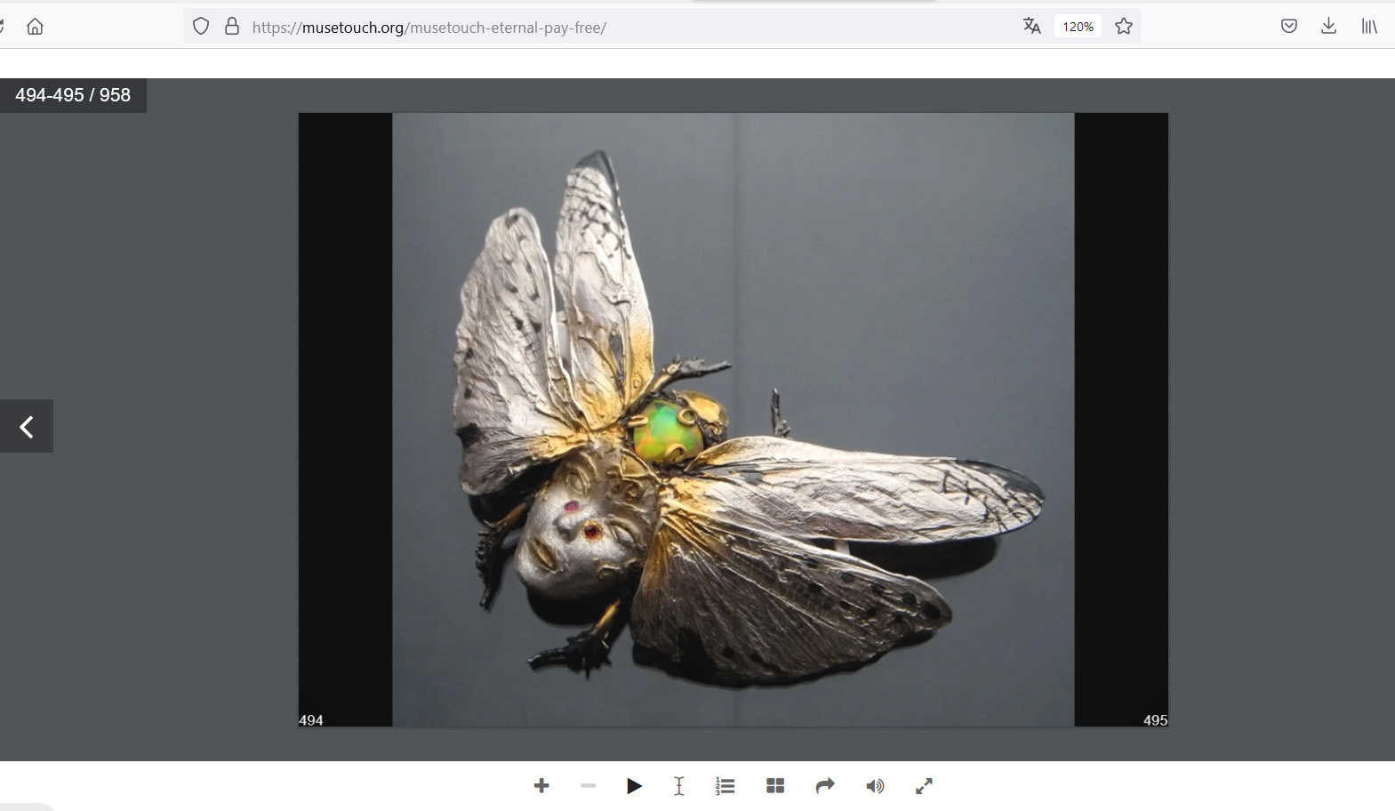Reset the 120% zoom level
The width and height of the screenshot is (1395, 811).
coord(1078,27)
